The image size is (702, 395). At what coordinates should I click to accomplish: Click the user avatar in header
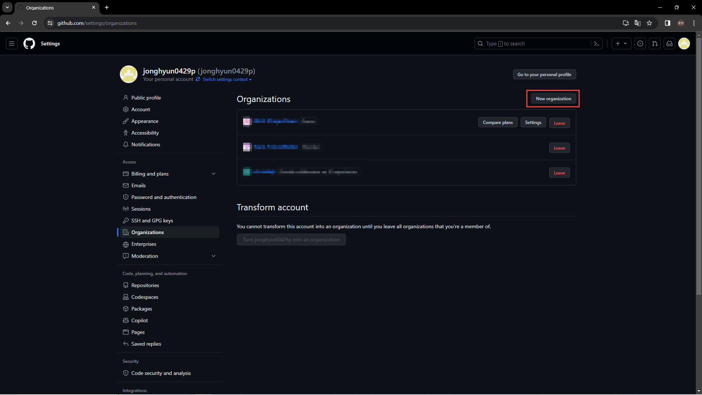(684, 44)
